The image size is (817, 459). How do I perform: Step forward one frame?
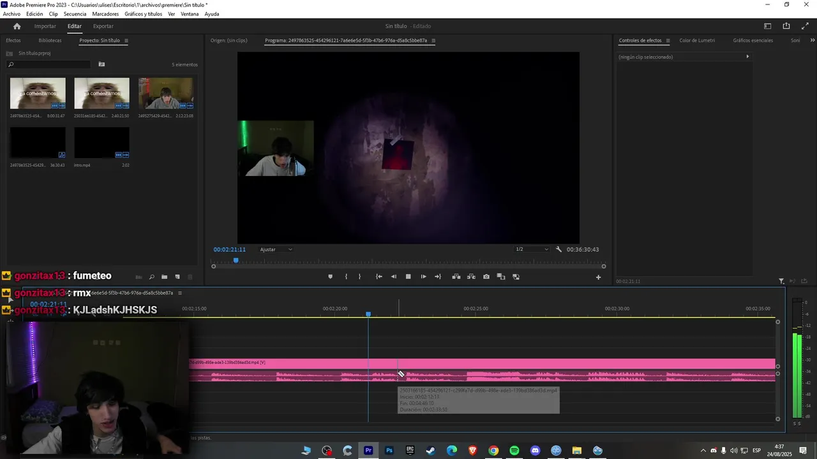click(x=423, y=277)
